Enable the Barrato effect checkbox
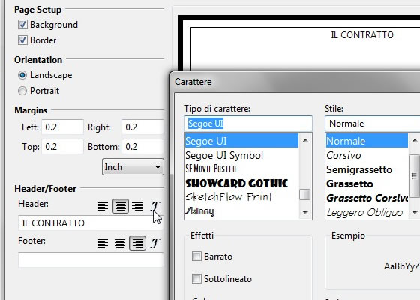Image resolution: width=420 pixels, height=300 pixels. click(196, 256)
